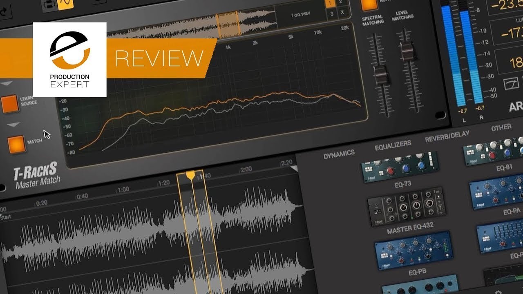Click the graphic EQ module thumbnail below EQ-PA

(499, 236)
